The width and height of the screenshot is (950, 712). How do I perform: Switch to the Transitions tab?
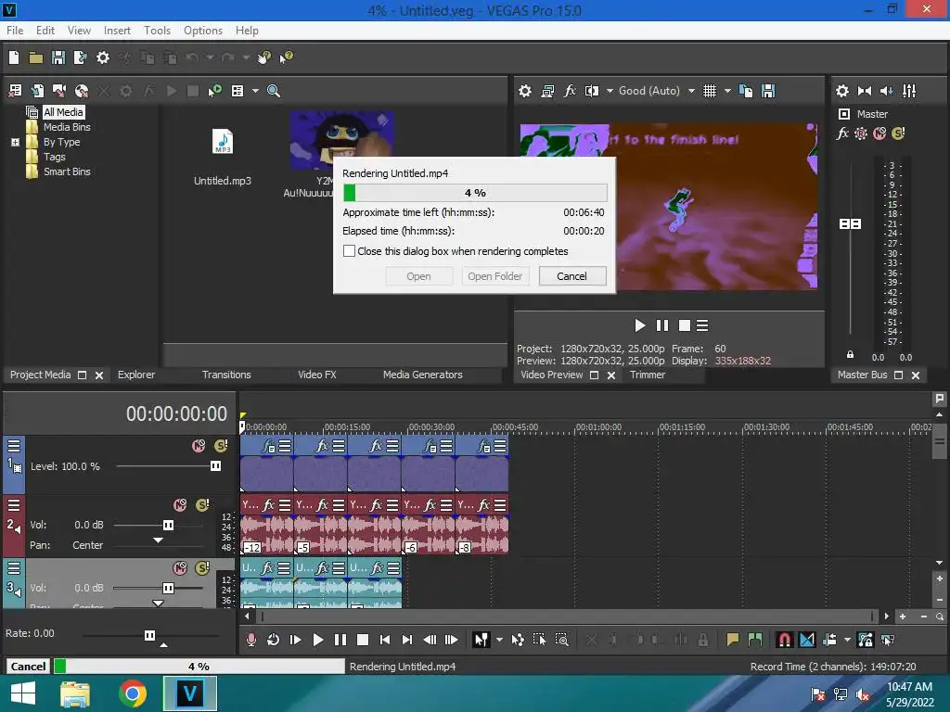[x=226, y=375]
